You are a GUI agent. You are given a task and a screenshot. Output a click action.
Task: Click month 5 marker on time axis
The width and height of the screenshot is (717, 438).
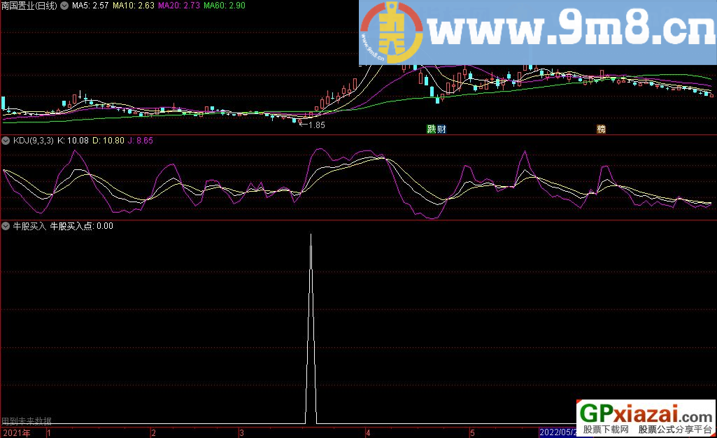click(472, 432)
